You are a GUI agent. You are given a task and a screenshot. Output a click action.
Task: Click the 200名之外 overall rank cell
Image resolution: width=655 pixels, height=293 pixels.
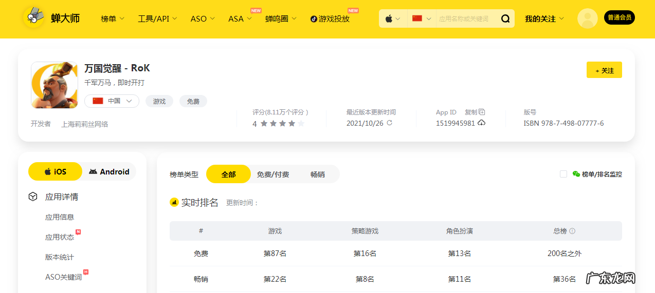(x=565, y=253)
